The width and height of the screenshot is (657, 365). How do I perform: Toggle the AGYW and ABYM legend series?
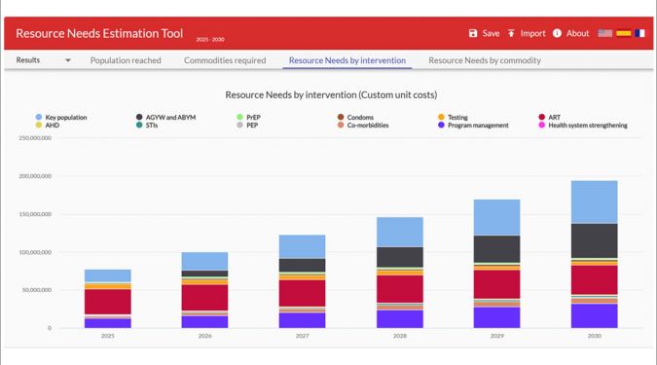click(x=165, y=118)
